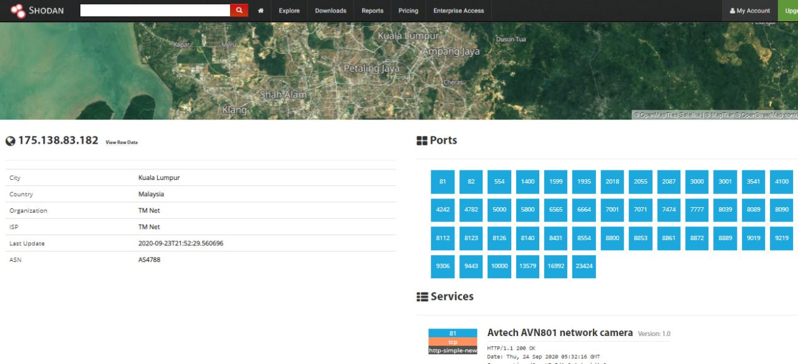Jump to port 2055 service
Viewport: 798px width, 364px height.
tap(641, 182)
